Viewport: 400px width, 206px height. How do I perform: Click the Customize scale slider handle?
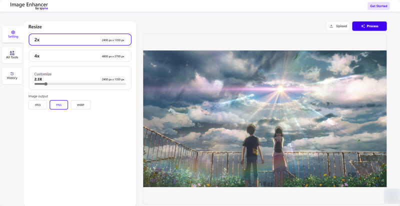pos(46,84)
